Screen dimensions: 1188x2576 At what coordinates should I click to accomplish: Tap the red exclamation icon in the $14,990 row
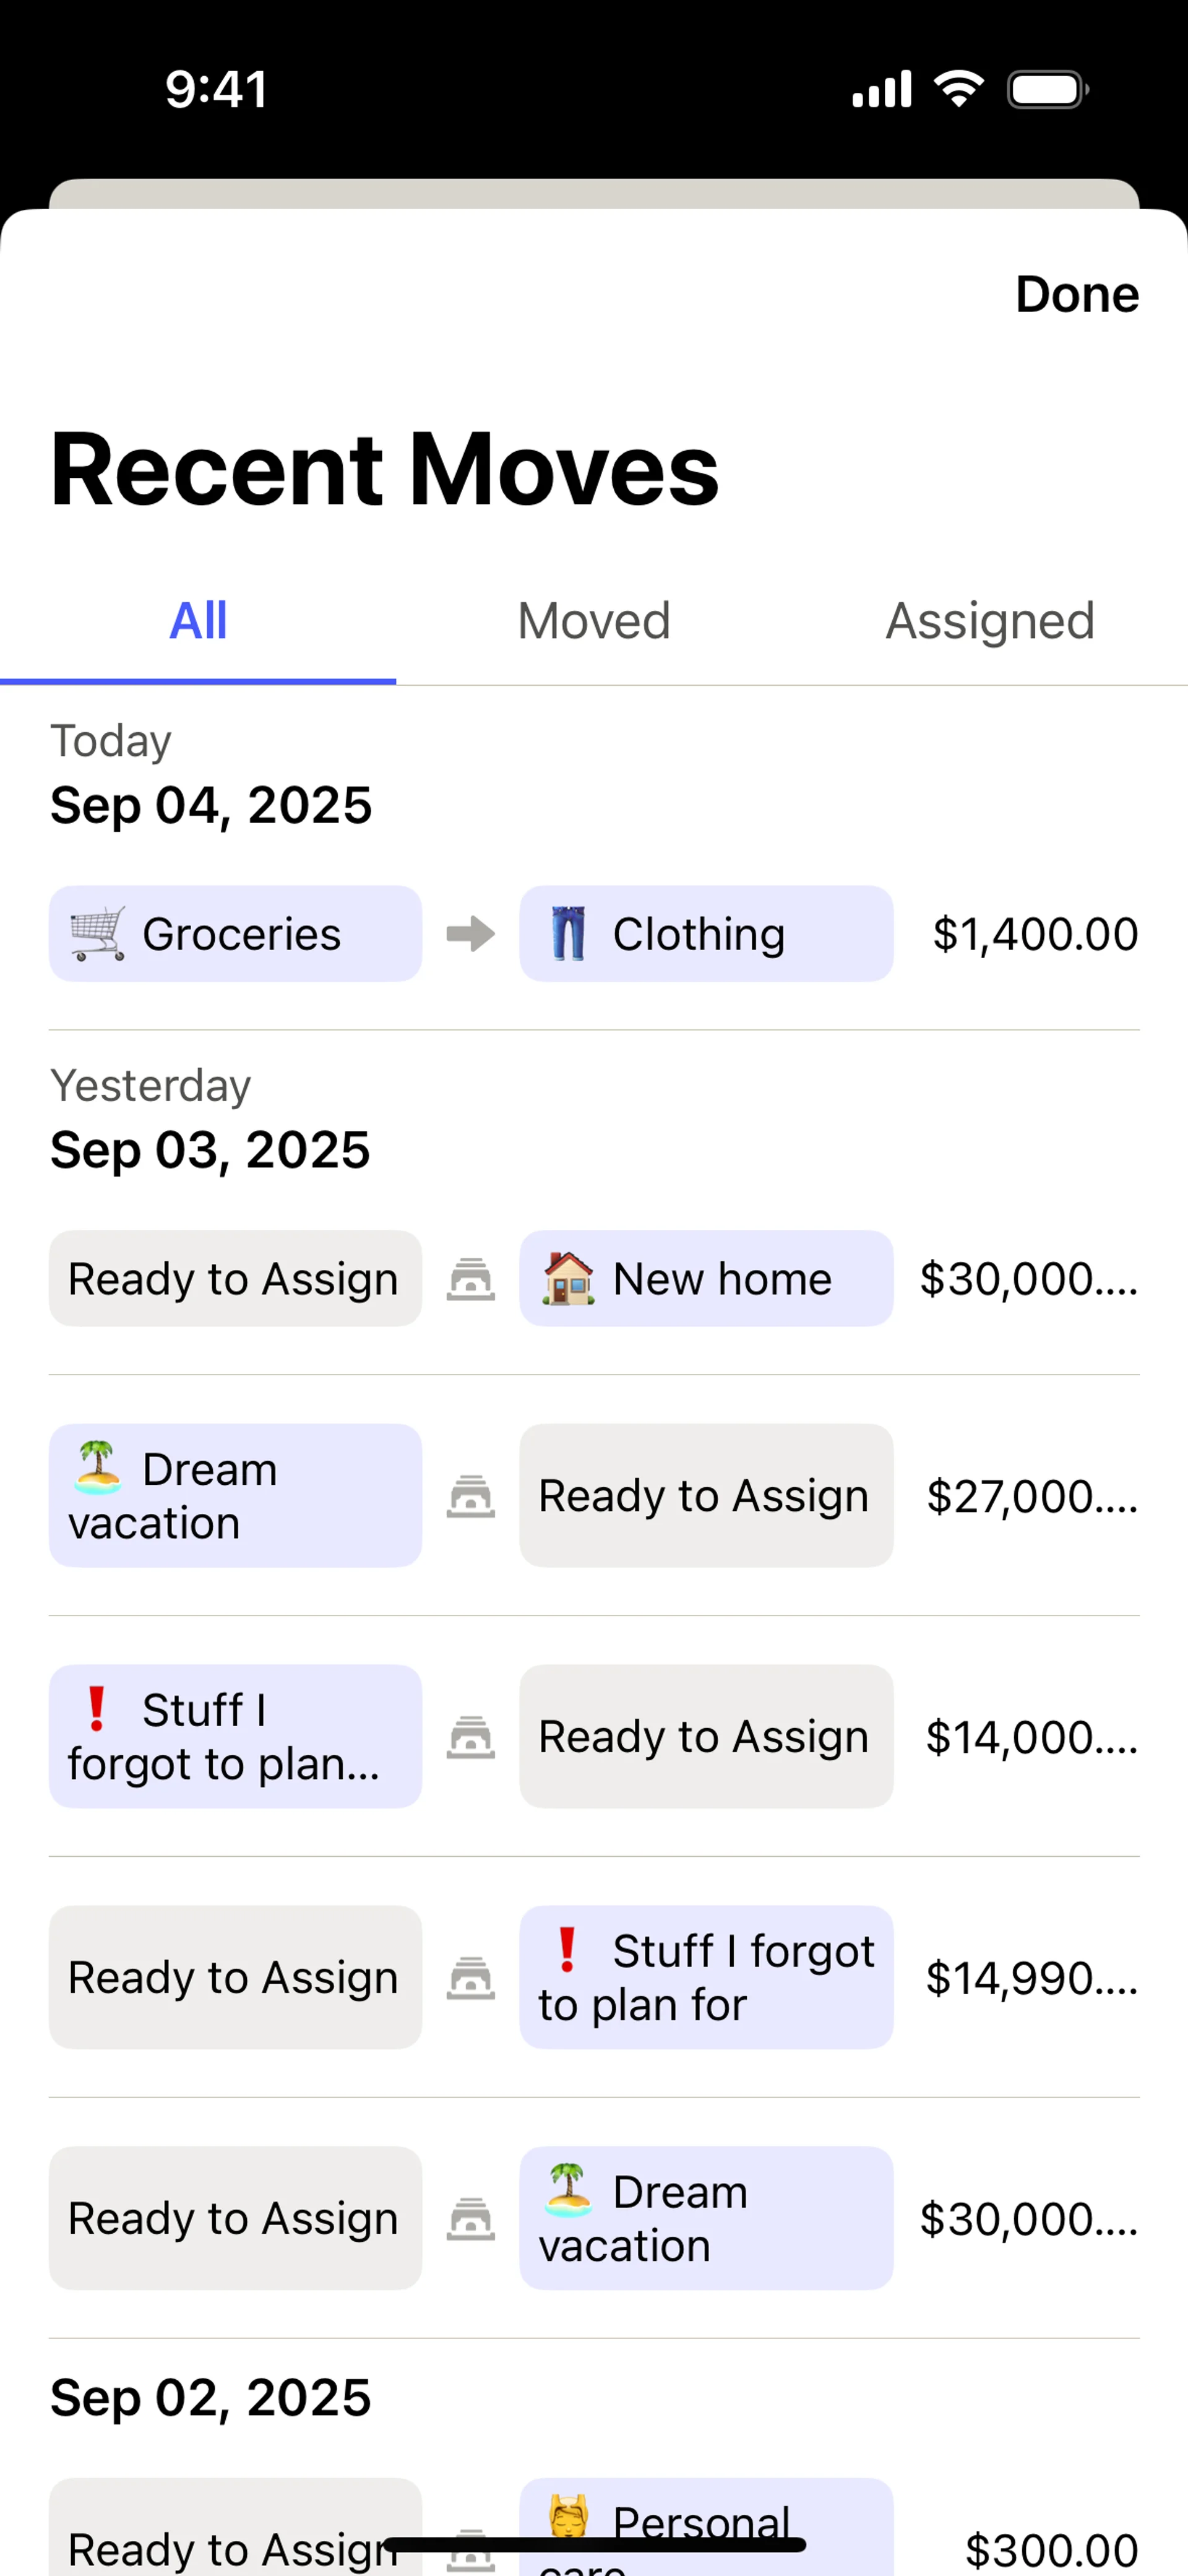click(x=567, y=1950)
